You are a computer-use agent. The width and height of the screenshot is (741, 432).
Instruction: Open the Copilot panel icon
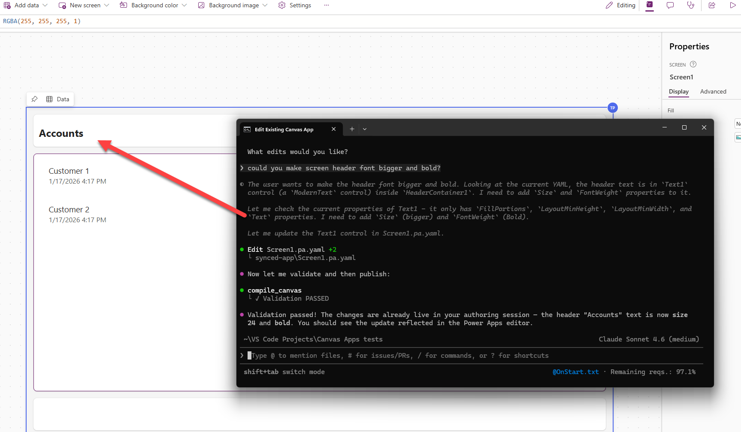(650, 5)
